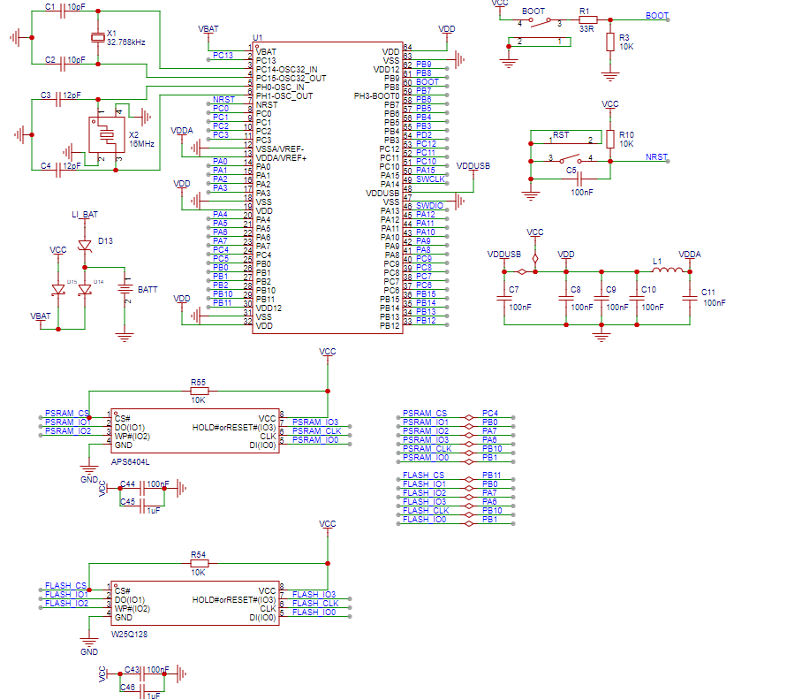Image resolution: width=787 pixels, height=700 pixels.
Task: Select the VBAT power flag near C1
Action: point(207,30)
